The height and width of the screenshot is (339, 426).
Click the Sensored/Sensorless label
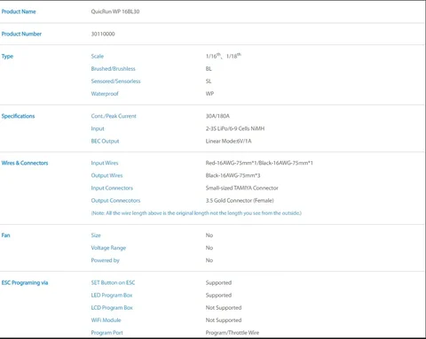(116, 81)
